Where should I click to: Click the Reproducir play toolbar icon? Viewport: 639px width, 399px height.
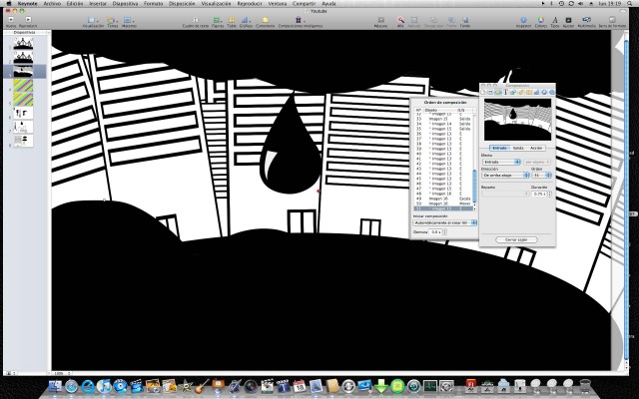tap(28, 20)
